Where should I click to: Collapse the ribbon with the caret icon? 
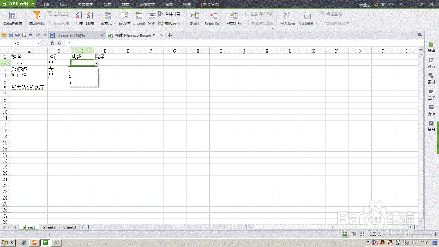pyautogui.click(x=402, y=4)
